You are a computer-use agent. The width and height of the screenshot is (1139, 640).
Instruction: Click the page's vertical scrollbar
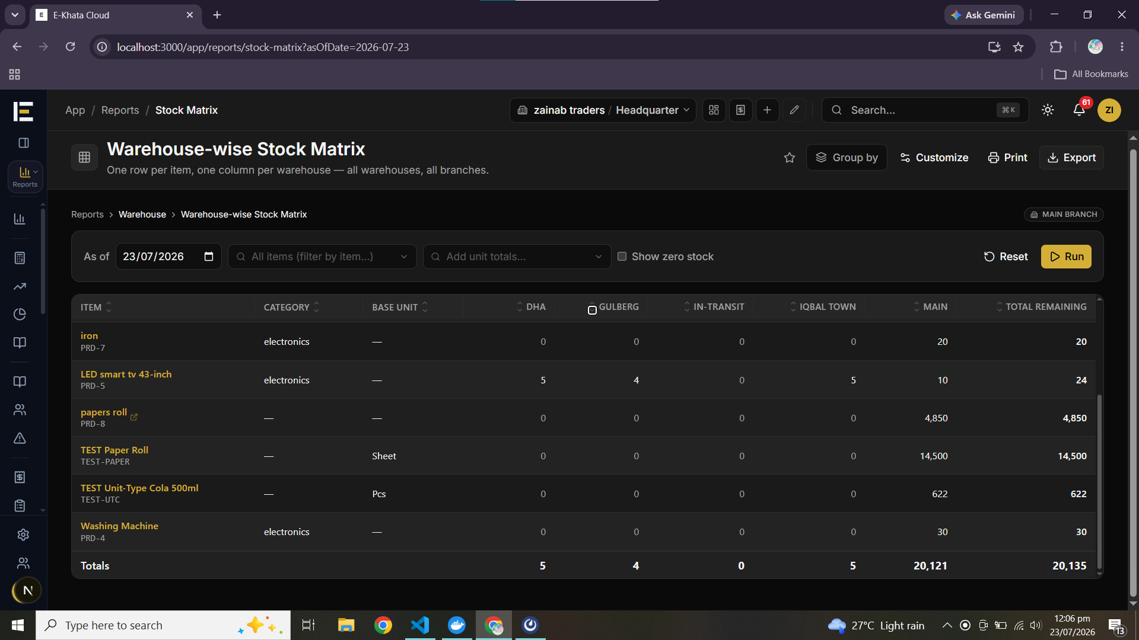click(x=1132, y=373)
